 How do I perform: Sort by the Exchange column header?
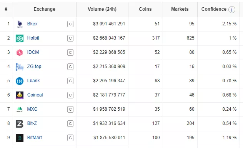45,9
